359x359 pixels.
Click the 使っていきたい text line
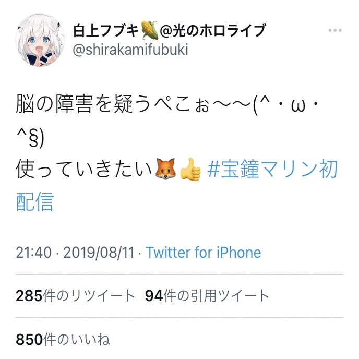tap(84, 169)
